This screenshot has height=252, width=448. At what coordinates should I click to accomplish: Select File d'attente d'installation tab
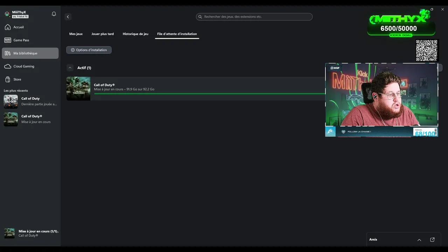[177, 34]
